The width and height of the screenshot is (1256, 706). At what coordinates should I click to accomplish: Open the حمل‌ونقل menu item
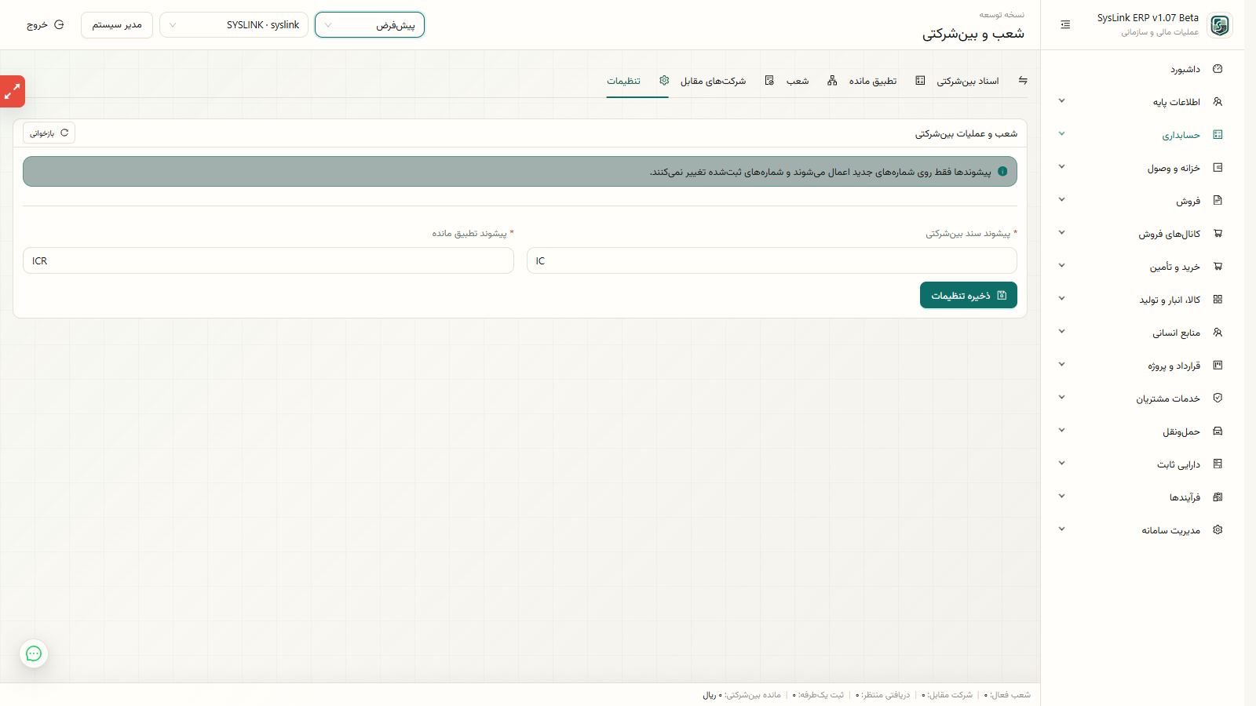(1142, 431)
